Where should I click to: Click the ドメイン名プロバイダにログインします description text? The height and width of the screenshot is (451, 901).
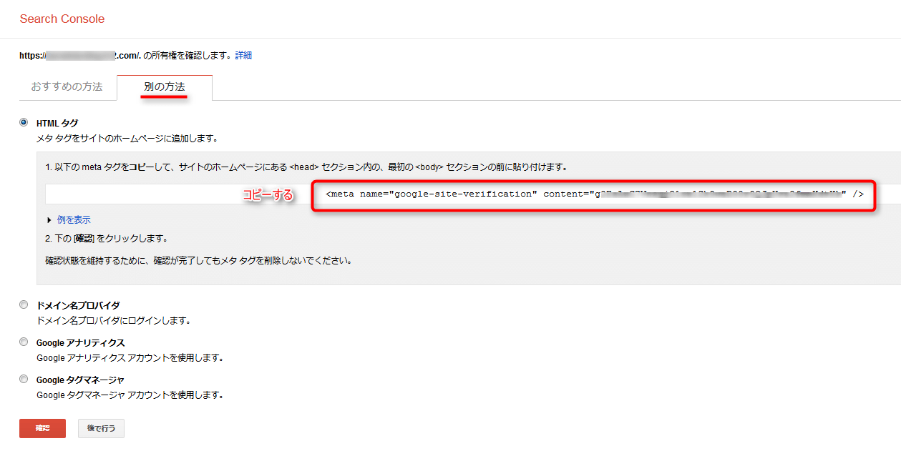coord(113,321)
